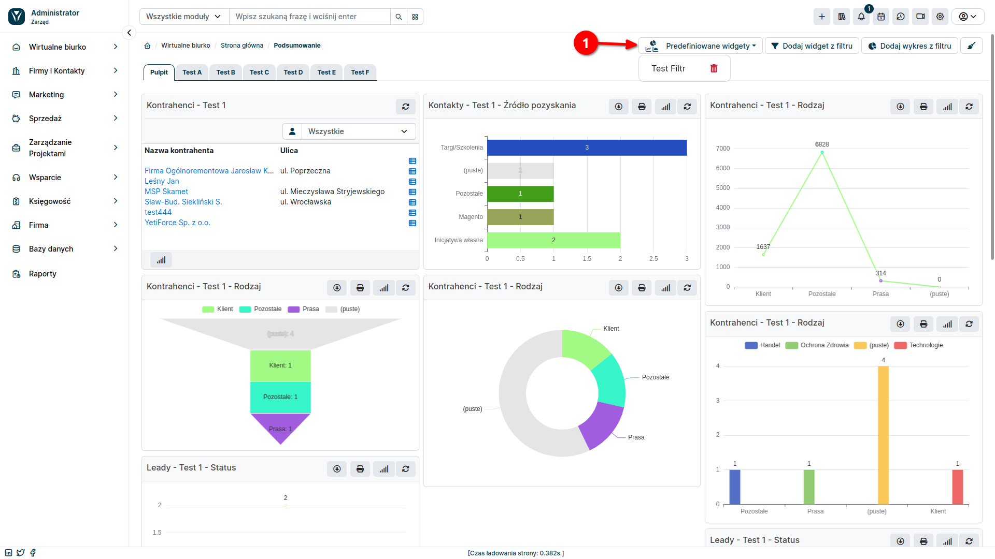Image resolution: width=995 pixels, height=559 pixels.
Task: Click the Inicjatywa własna green bar
Action: point(553,240)
